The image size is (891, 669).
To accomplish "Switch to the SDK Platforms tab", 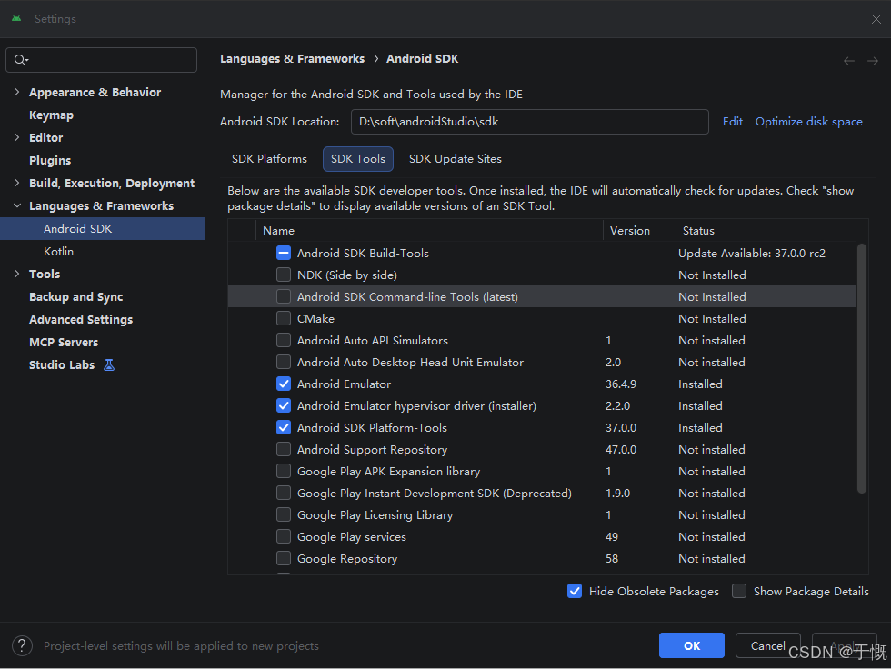I will coord(269,159).
